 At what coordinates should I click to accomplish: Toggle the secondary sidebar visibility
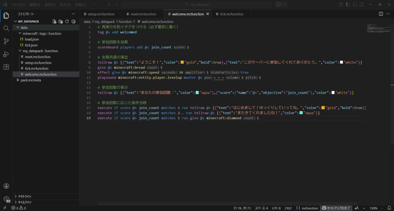pos(362,5)
